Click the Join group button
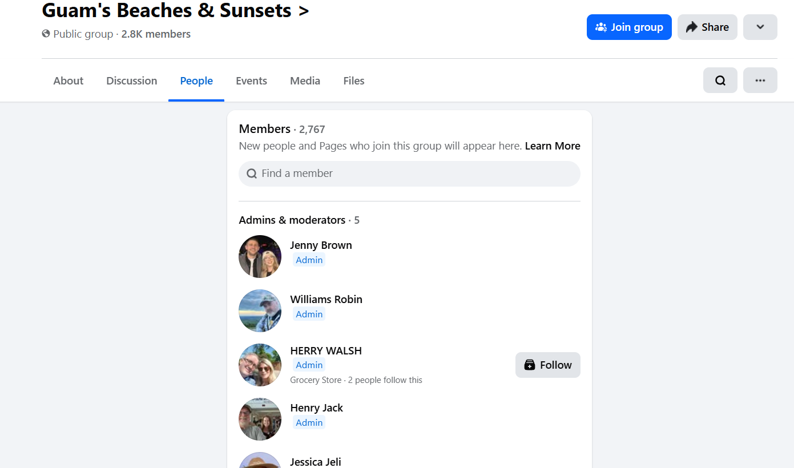This screenshot has width=794, height=468. click(629, 27)
